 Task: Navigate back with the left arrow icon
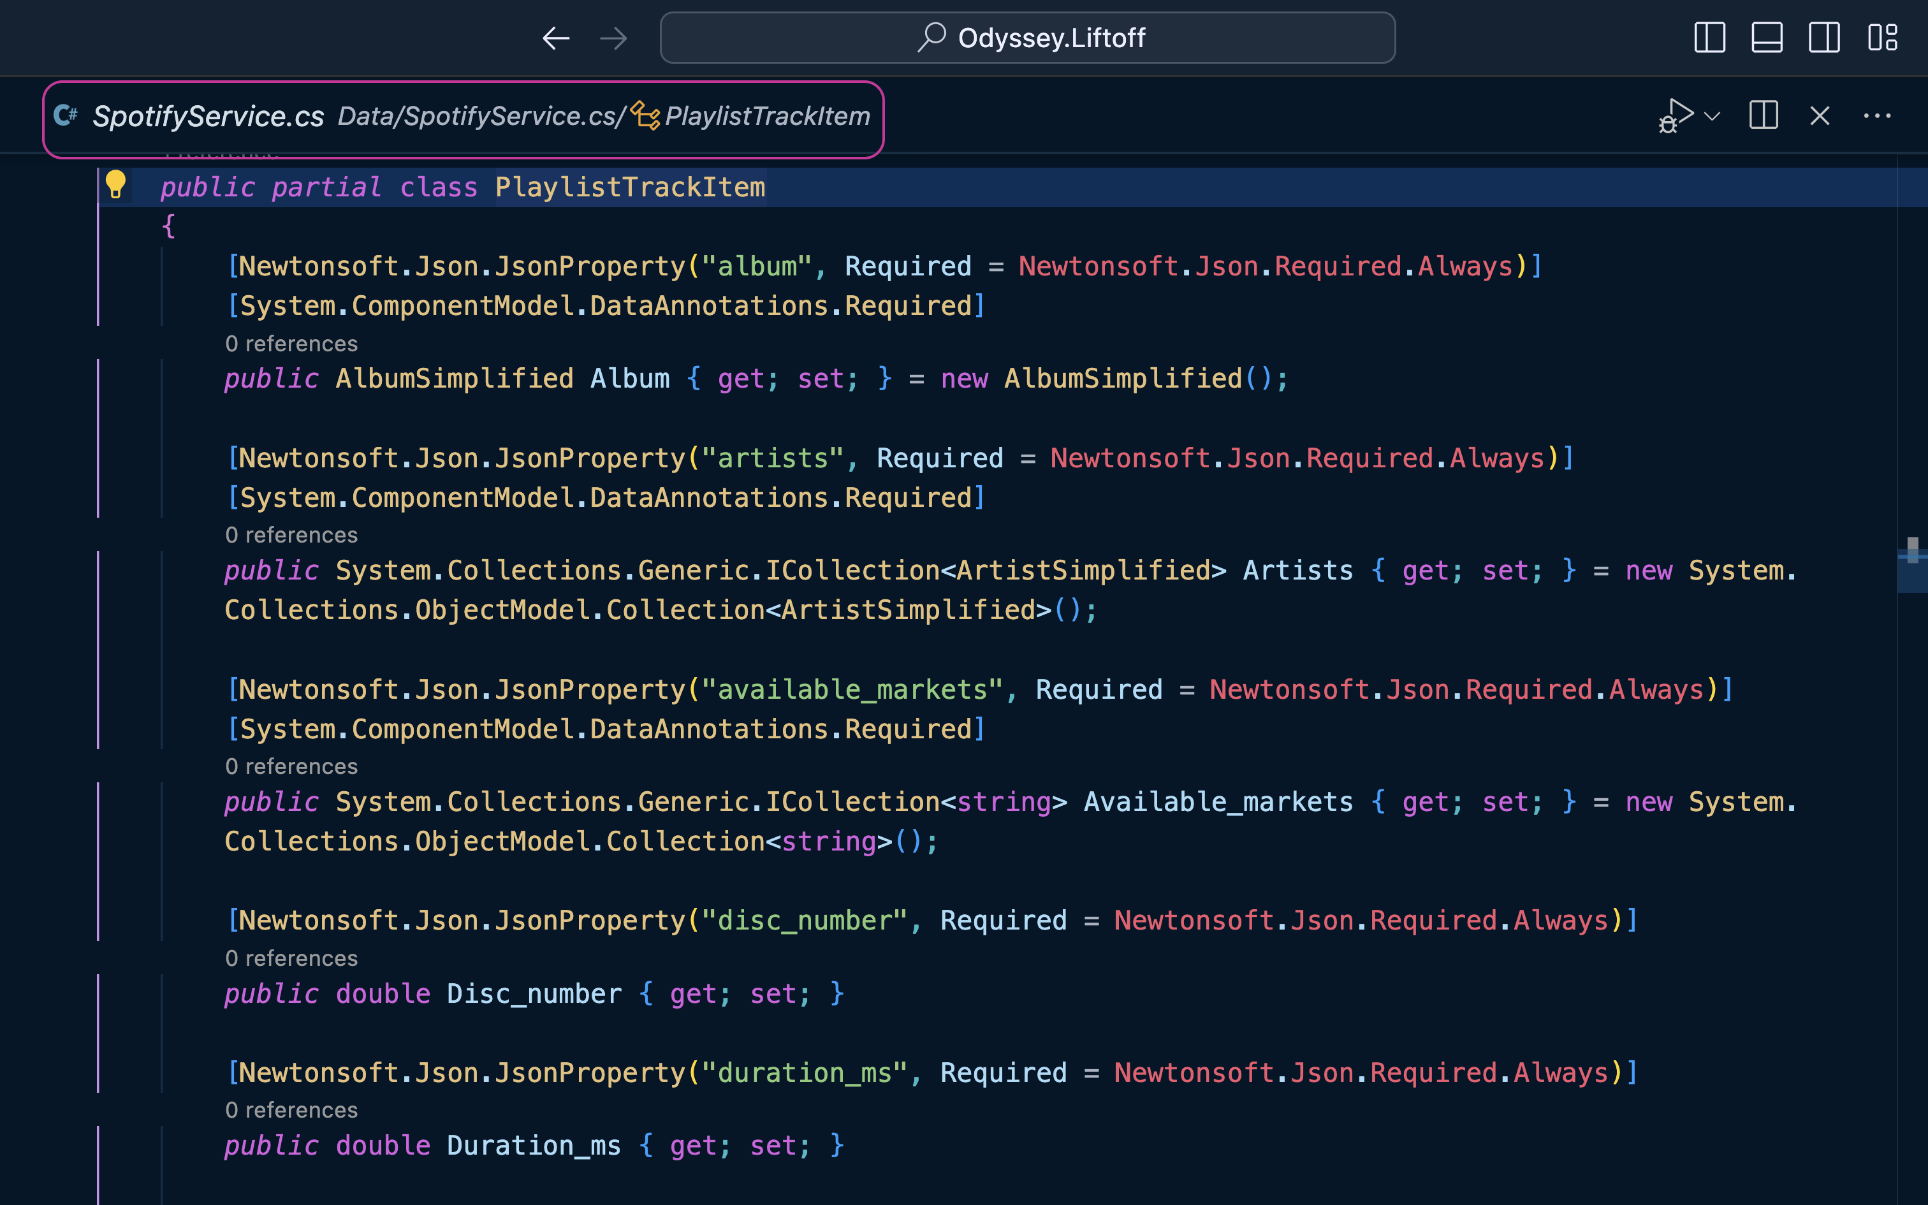pyautogui.click(x=556, y=38)
